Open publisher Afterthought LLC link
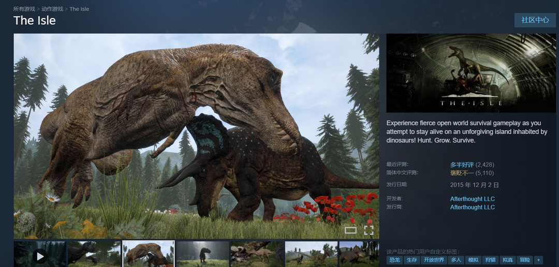The height and width of the screenshot is (267, 559). pos(473,207)
